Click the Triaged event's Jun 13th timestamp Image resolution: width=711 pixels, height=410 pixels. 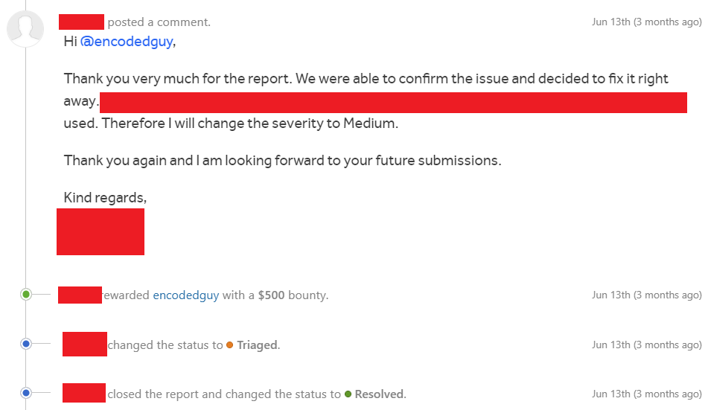647,345
